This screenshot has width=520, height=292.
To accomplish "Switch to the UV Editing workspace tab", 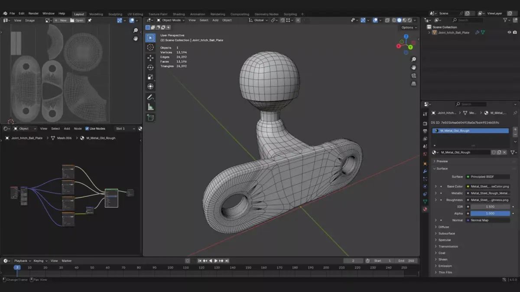I will pyautogui.click(x=135, y=14).
